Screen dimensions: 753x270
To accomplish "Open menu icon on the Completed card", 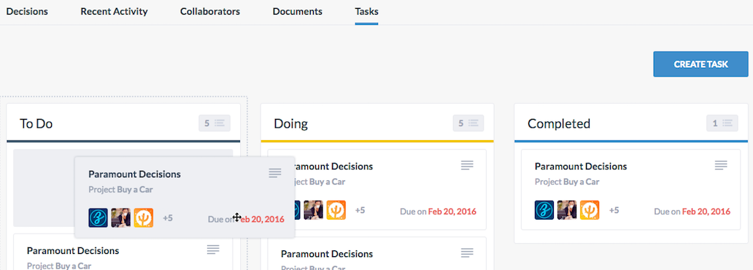I will click(x=721, y=165).
